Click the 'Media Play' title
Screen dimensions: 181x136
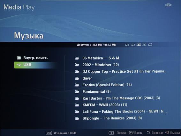[19, 7]
